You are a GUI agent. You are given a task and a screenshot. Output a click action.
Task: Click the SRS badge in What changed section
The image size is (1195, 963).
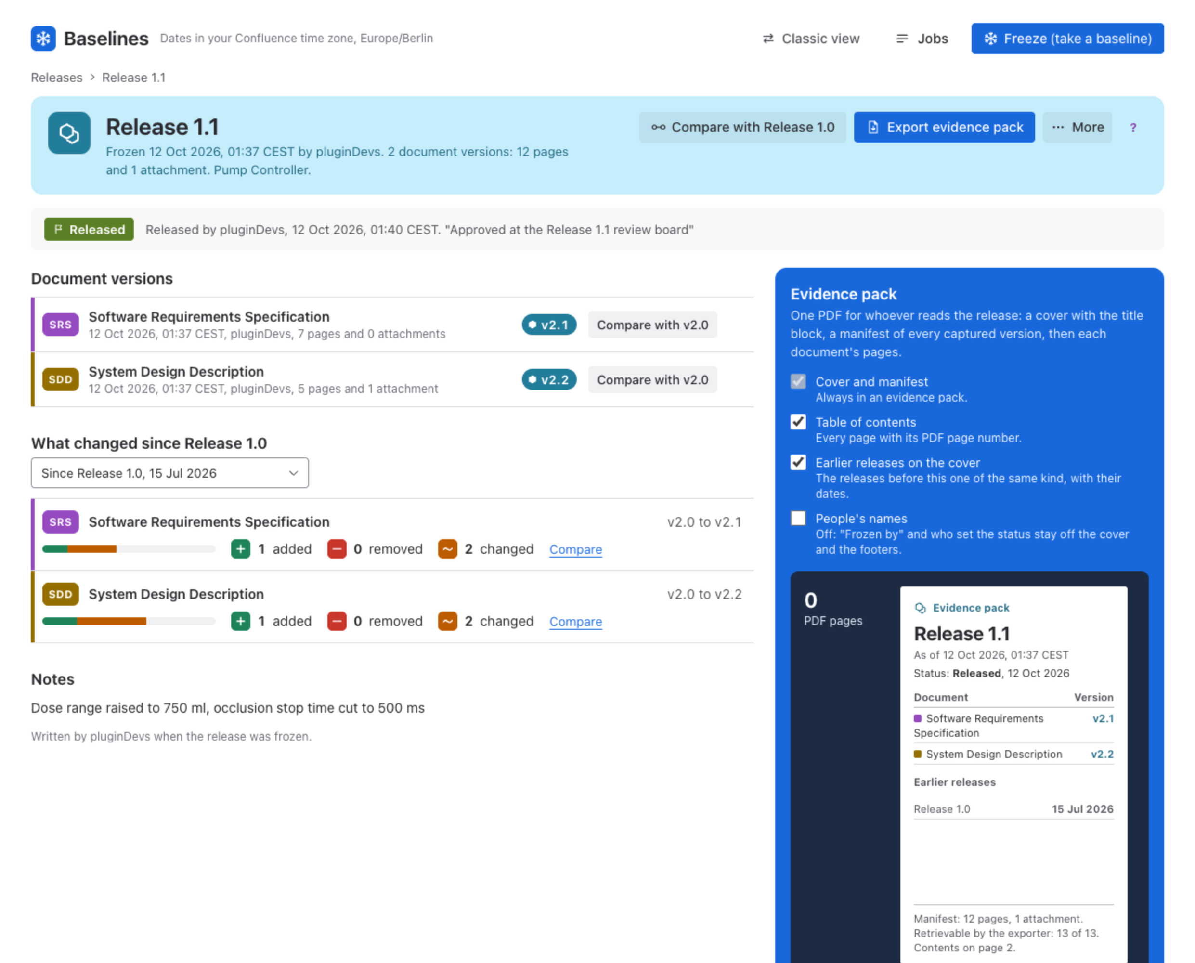61,522
